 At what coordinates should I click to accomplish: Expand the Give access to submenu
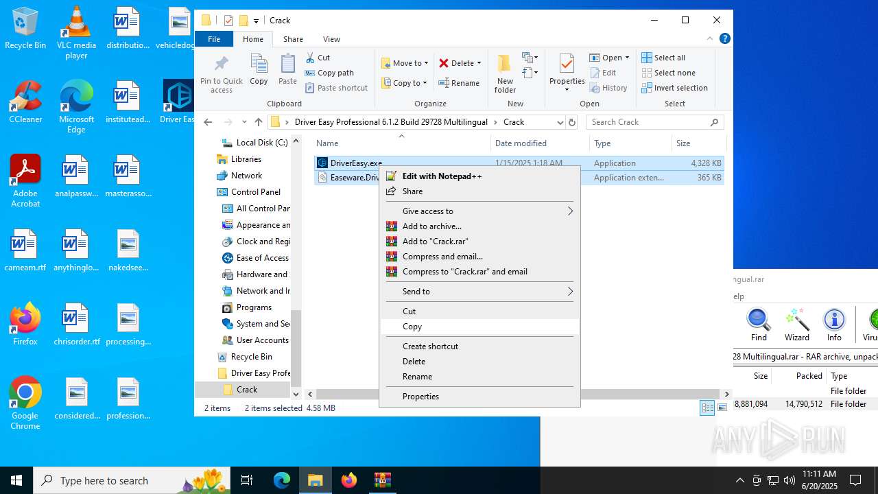[x=479, y=211]
